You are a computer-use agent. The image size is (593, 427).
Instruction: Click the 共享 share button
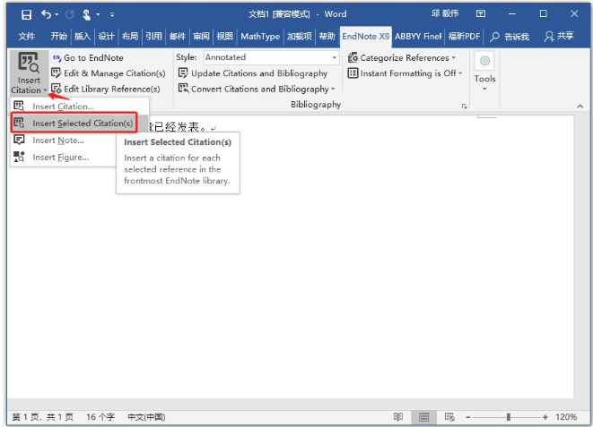pyautogui.click(x=559, y=36)
